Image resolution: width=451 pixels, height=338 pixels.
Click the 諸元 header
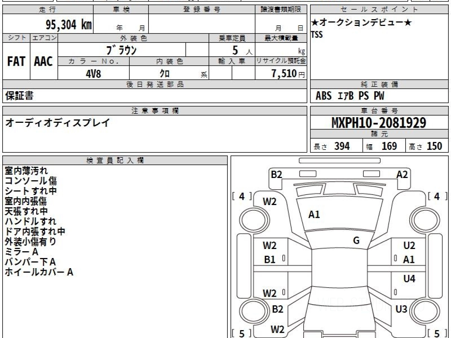coord(380,134)
